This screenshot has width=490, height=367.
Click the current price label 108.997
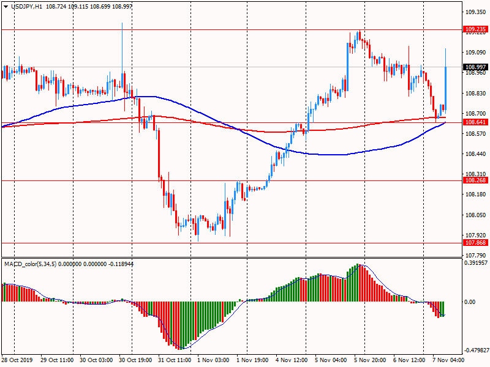[475, 67]
